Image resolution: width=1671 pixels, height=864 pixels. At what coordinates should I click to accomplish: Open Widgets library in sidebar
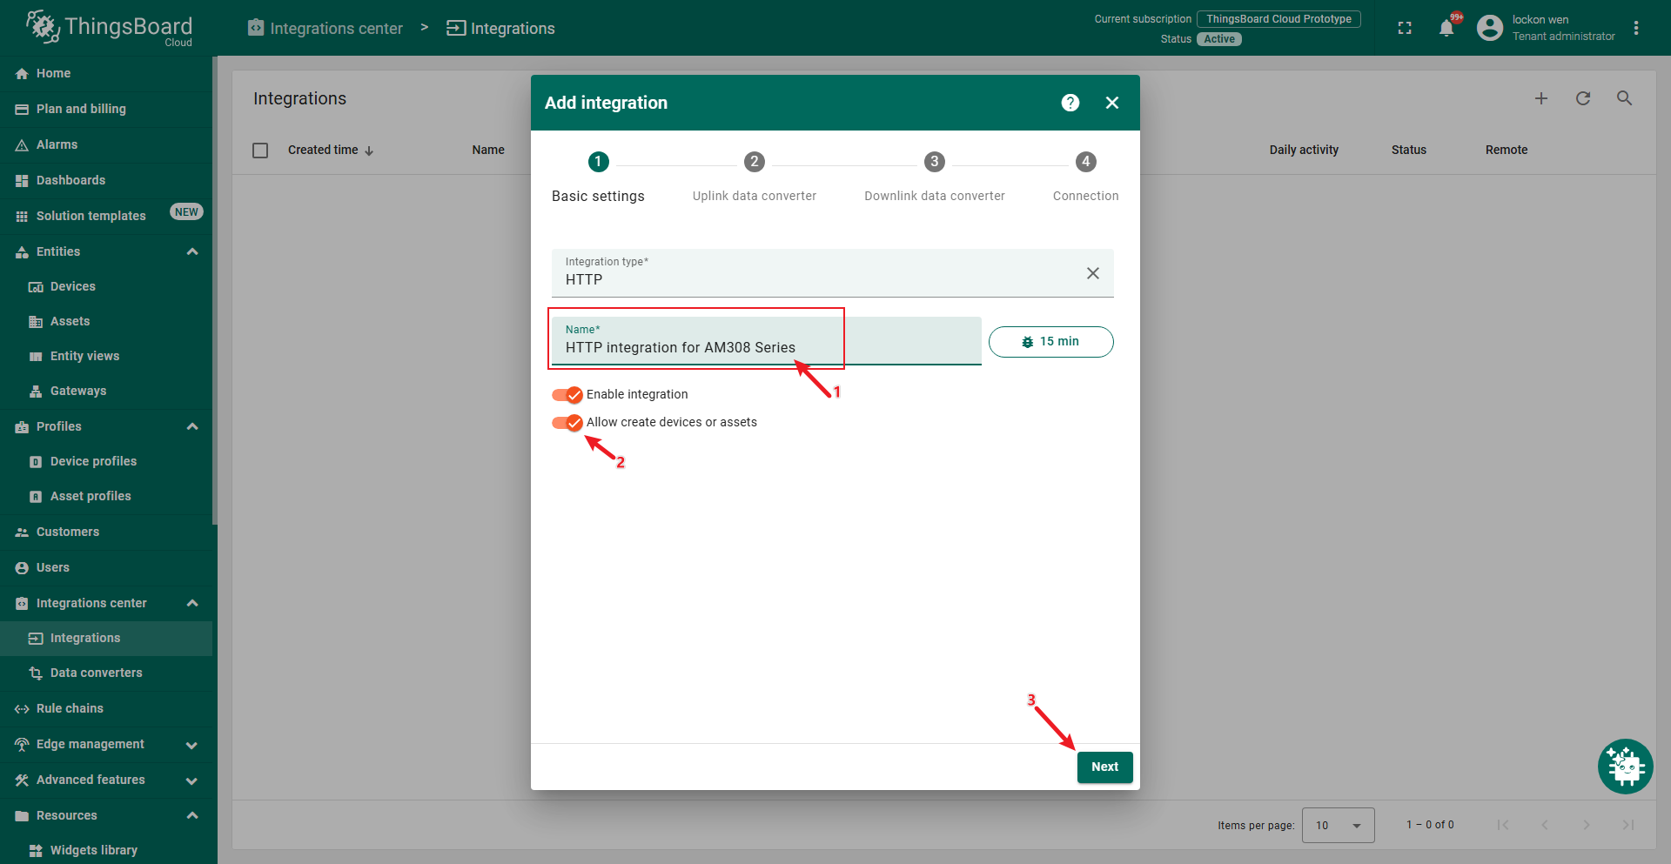[x=106, y=850]
